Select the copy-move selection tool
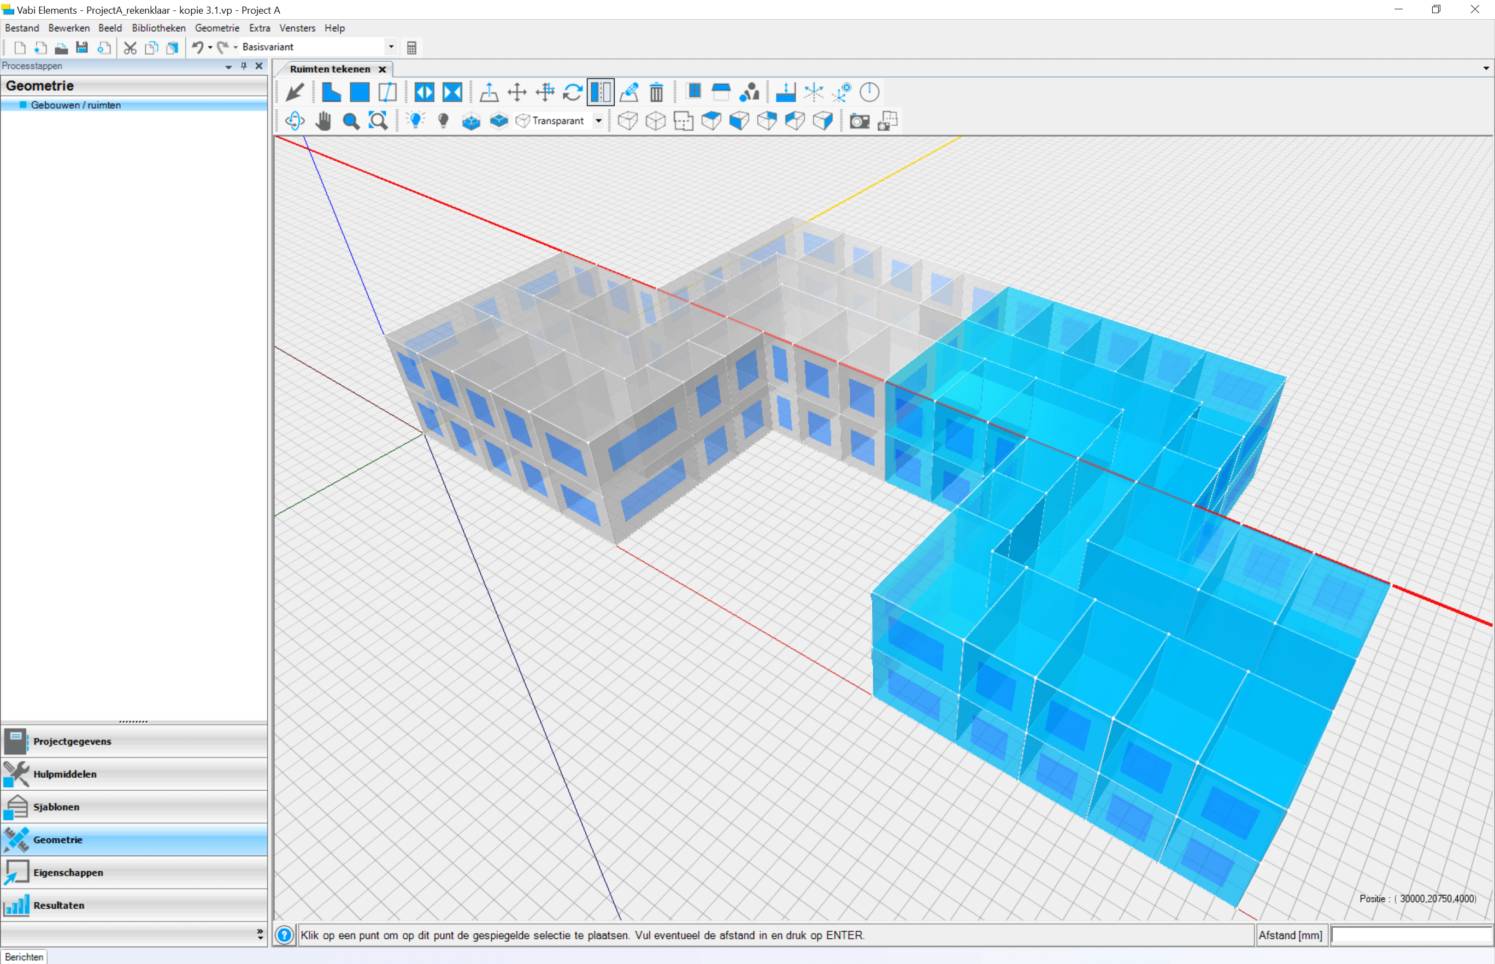Screen dimensions: 1495x964 tap(545, 93)
